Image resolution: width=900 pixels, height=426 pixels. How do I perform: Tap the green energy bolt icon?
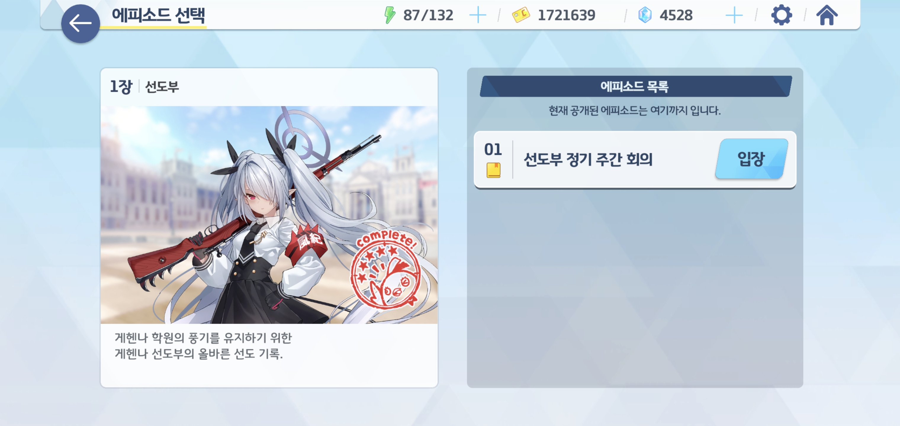(390, 15)
